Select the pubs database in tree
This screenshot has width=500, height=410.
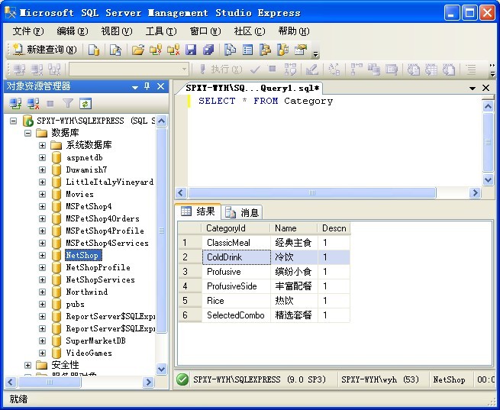tap(75, 304)
